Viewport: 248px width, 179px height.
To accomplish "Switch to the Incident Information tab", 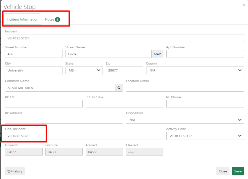I will tap(22, 19).
